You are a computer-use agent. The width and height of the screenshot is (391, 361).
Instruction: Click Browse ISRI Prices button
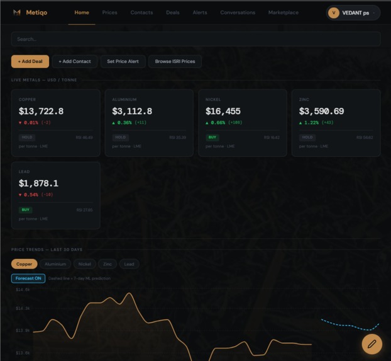[x=175, y=62]
